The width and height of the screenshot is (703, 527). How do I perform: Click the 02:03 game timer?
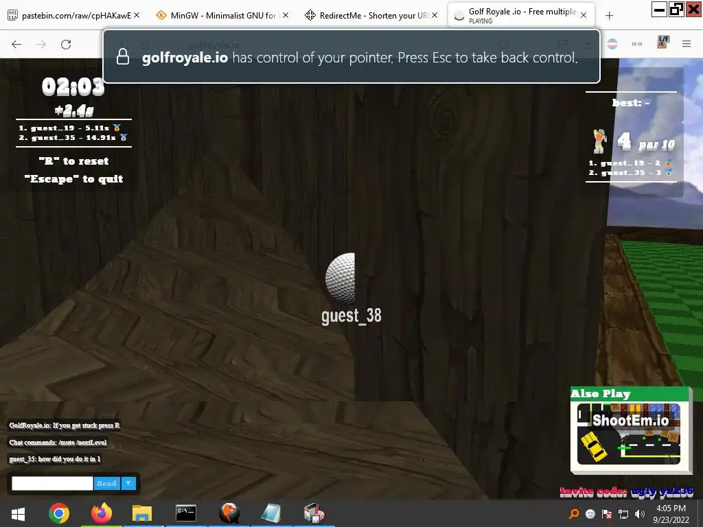coord(73,86)
